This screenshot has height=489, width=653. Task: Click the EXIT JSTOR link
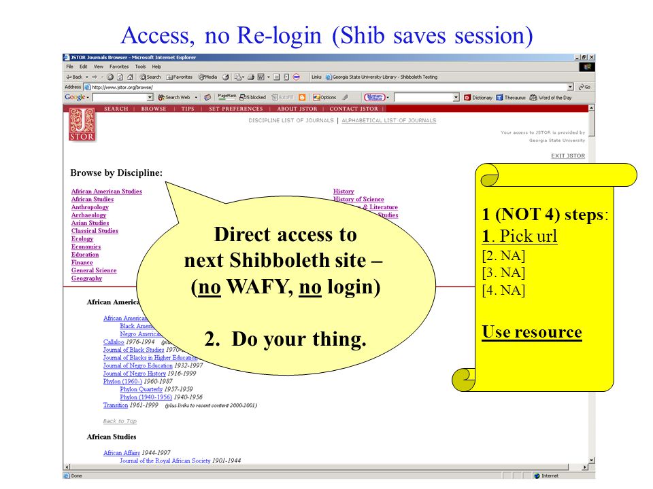point(567,156)
